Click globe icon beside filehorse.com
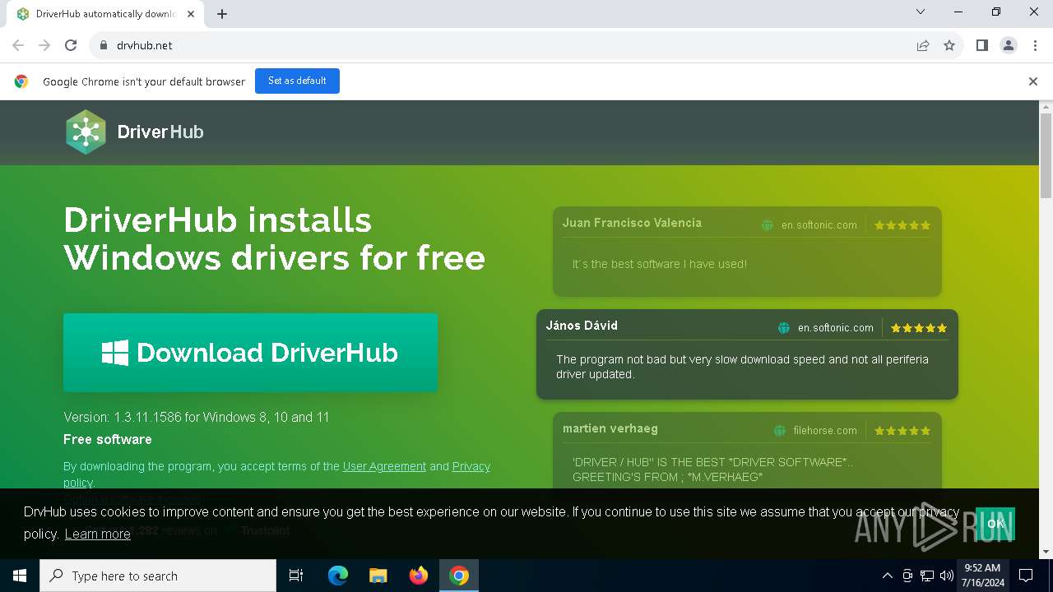The image size is (1053, 592). coord(780,431)
